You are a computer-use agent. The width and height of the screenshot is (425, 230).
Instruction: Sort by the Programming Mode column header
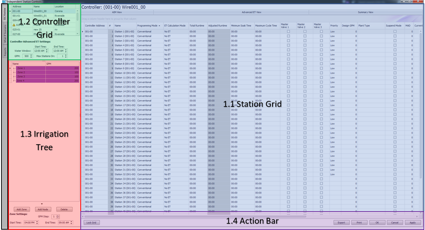pyautogui.click(x=150, y=26)
